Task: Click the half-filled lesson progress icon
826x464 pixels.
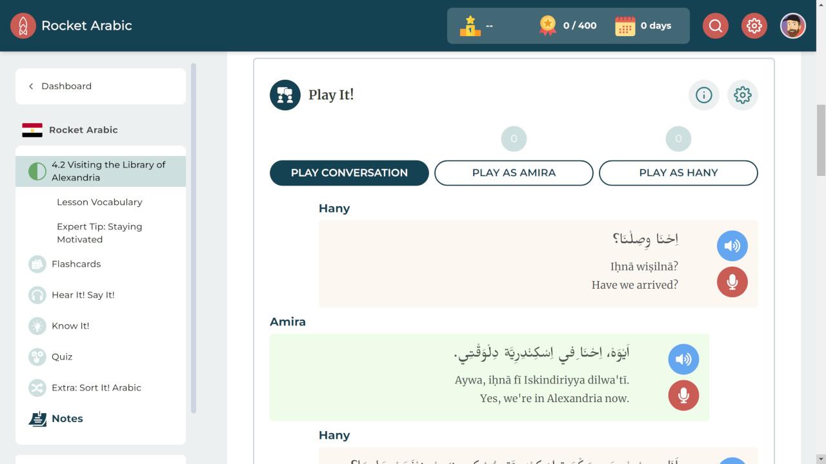Action: [37, 171]
